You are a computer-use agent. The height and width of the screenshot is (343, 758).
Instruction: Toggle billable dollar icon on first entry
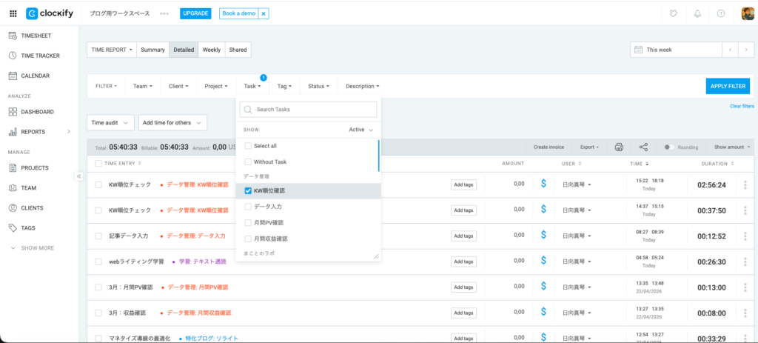click(543, 184)
